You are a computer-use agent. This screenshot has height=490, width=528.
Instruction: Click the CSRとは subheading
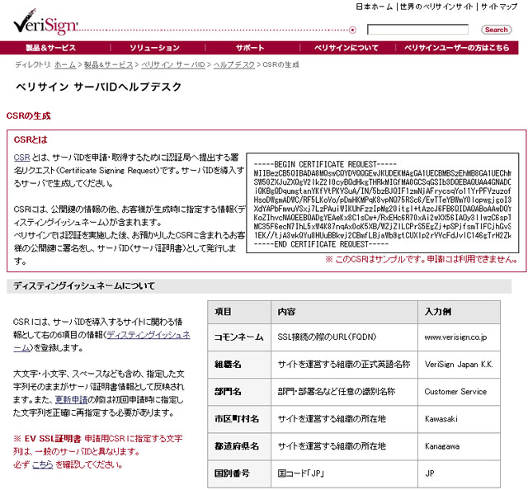point(31,139)
